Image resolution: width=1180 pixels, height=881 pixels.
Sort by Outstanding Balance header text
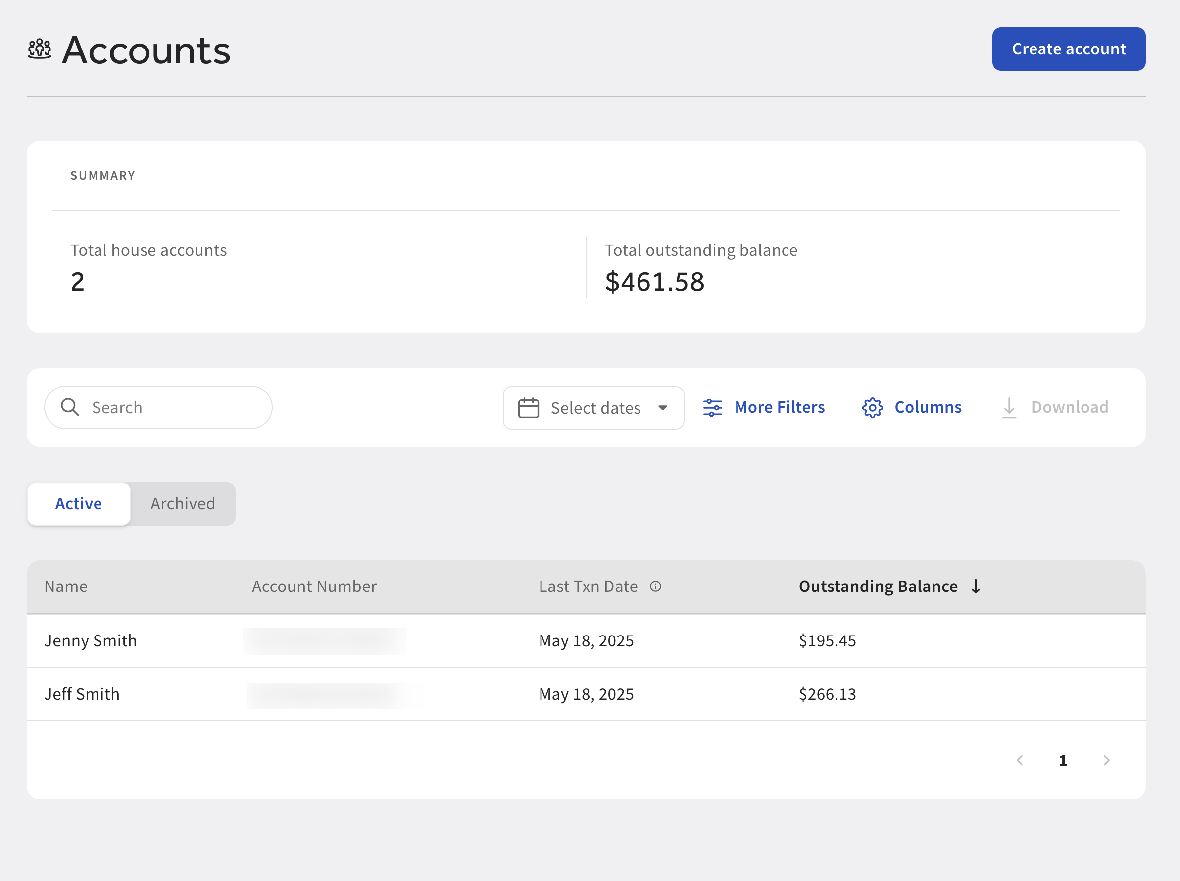878,587
